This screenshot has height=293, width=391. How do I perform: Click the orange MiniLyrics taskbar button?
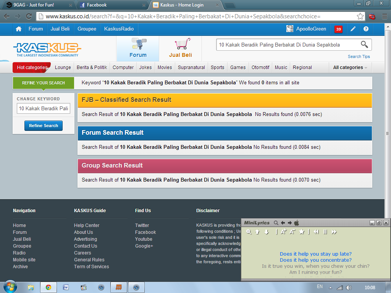pos(119,288)
